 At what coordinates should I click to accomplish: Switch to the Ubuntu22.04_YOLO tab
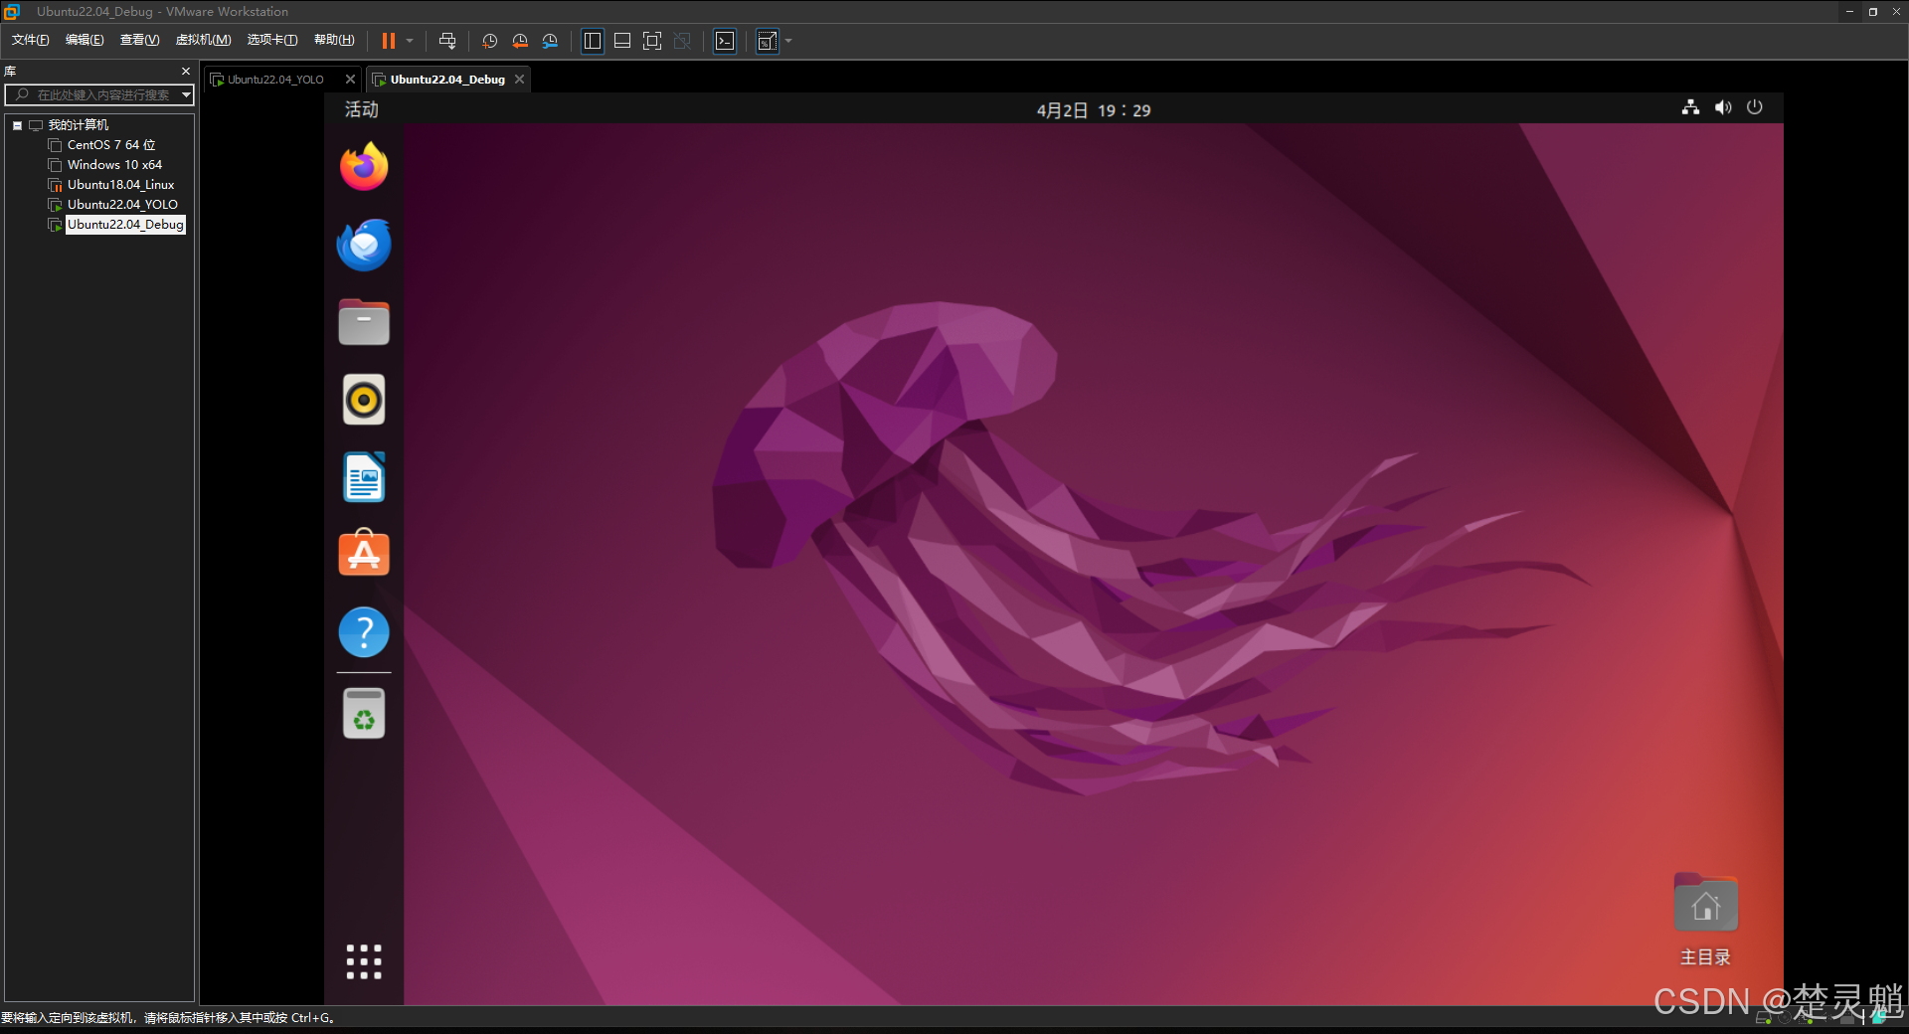coord(275,80)
